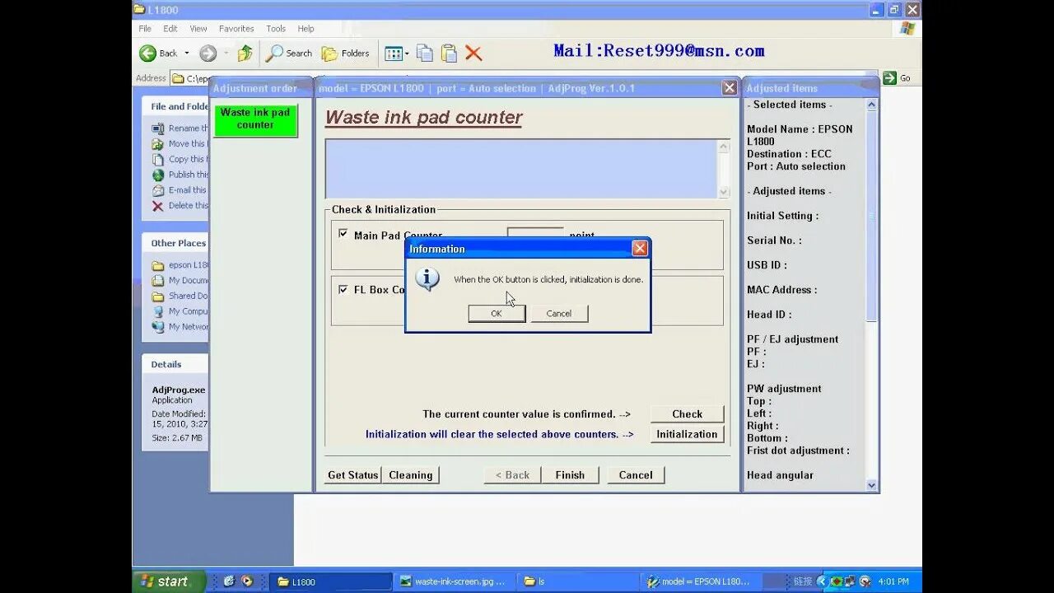Open the Help menu
This screenshot has width=1054, height=593.
305,29
